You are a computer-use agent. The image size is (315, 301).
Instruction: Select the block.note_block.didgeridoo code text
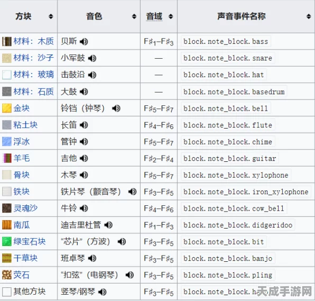[238, 225]
